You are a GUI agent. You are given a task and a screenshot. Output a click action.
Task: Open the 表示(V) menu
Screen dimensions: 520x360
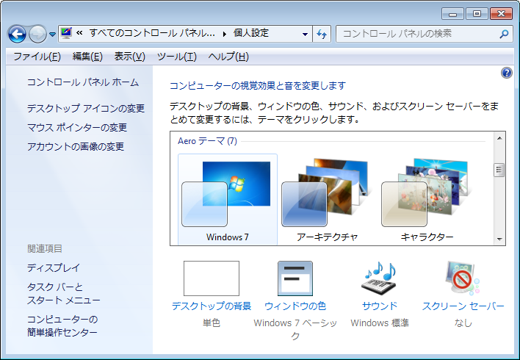pyautogui.click(x=130, y=57)
